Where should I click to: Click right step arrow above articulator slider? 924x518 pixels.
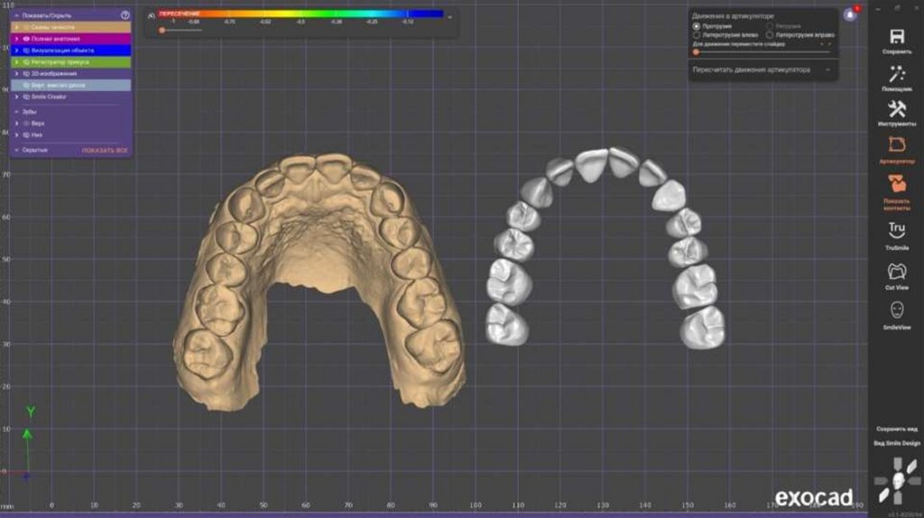click(830, 44)
